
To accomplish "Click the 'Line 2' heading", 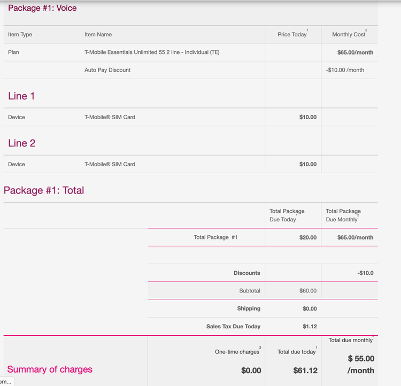I will click(x=21, y=143).
